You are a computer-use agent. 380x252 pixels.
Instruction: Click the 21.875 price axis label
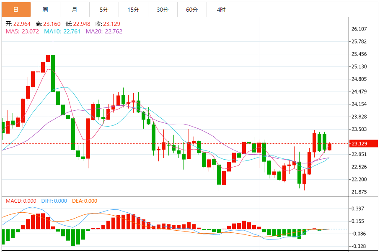click(x=359, y=192)
